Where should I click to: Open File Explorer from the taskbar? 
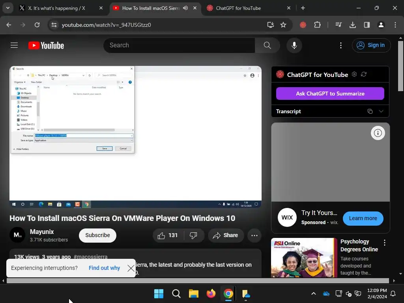[193, 294]
